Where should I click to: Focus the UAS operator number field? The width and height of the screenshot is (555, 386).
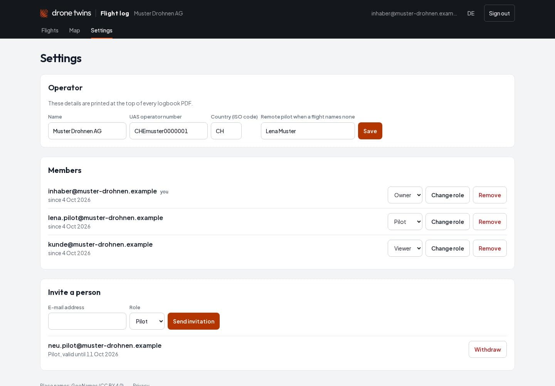[168, 131]
